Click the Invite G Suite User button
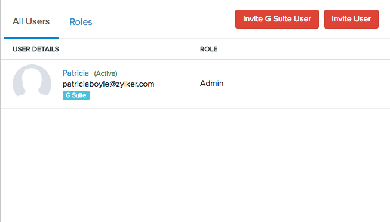390x222 pixels. (x=277, y=19)
